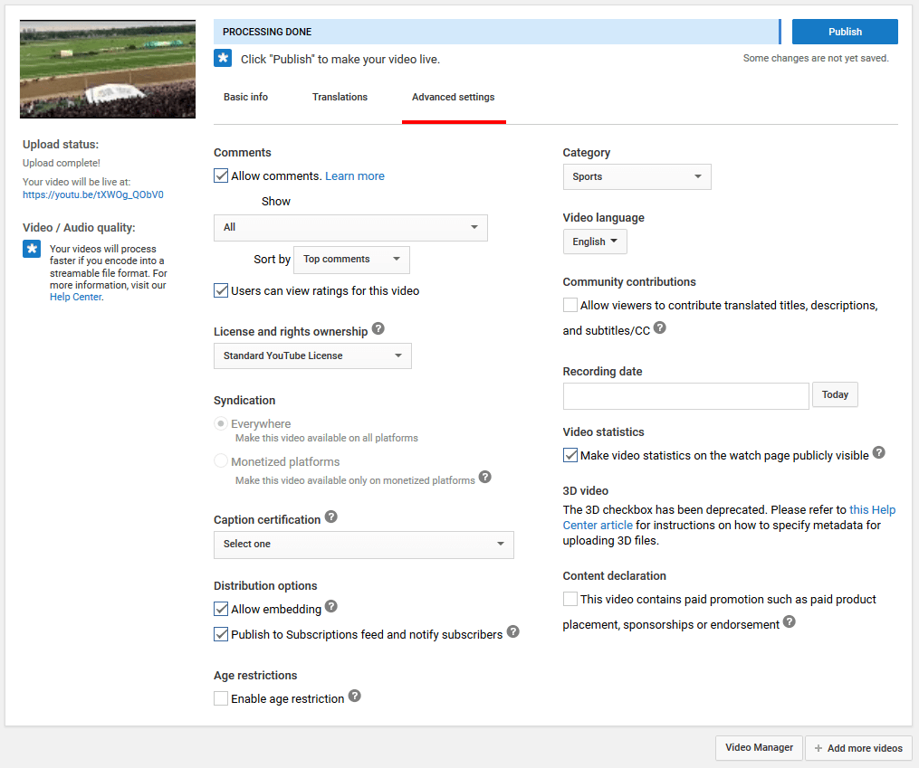The height and width of the screenshot is (768, 919).
Task: Open the Caption certification Select one dropdown
Action: point(363,544)
